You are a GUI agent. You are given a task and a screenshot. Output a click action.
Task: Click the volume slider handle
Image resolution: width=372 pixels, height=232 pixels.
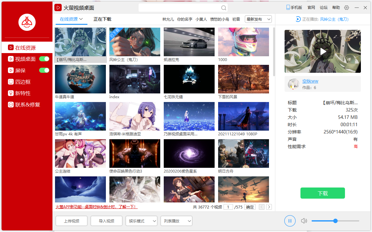coord(335,221)
